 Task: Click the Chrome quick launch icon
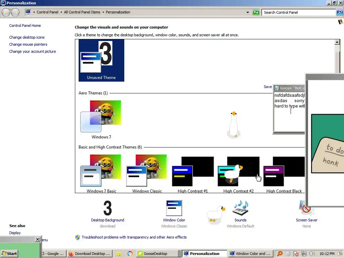[130, 254]
